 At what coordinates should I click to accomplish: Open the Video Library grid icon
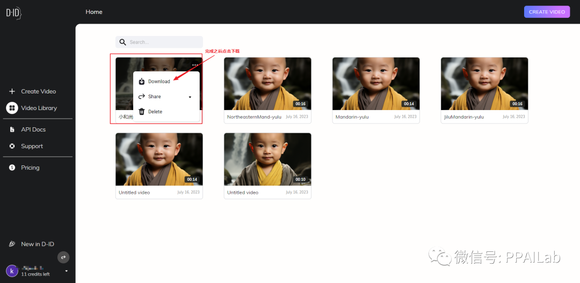12,108
